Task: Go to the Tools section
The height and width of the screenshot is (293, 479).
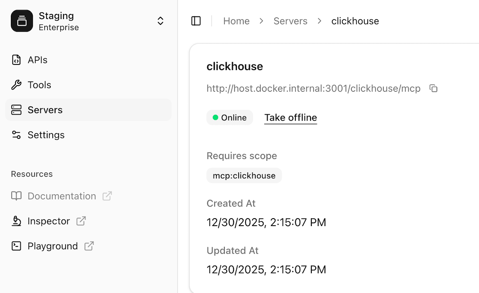Action: 39,85
